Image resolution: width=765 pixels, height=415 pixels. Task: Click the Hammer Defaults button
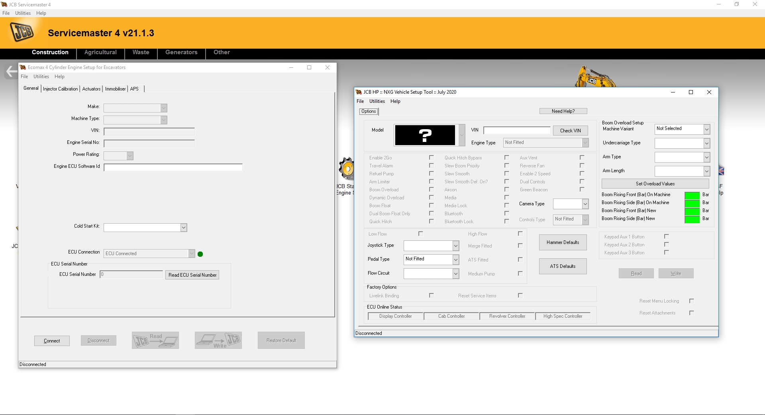coord(563,242)
